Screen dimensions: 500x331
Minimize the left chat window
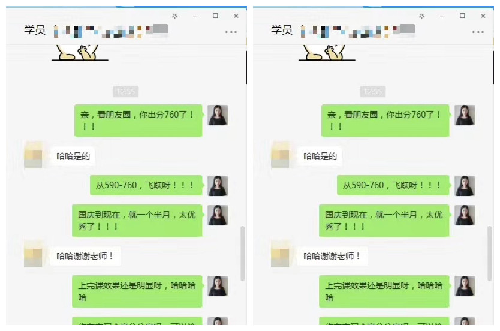(x=195, y=16)
